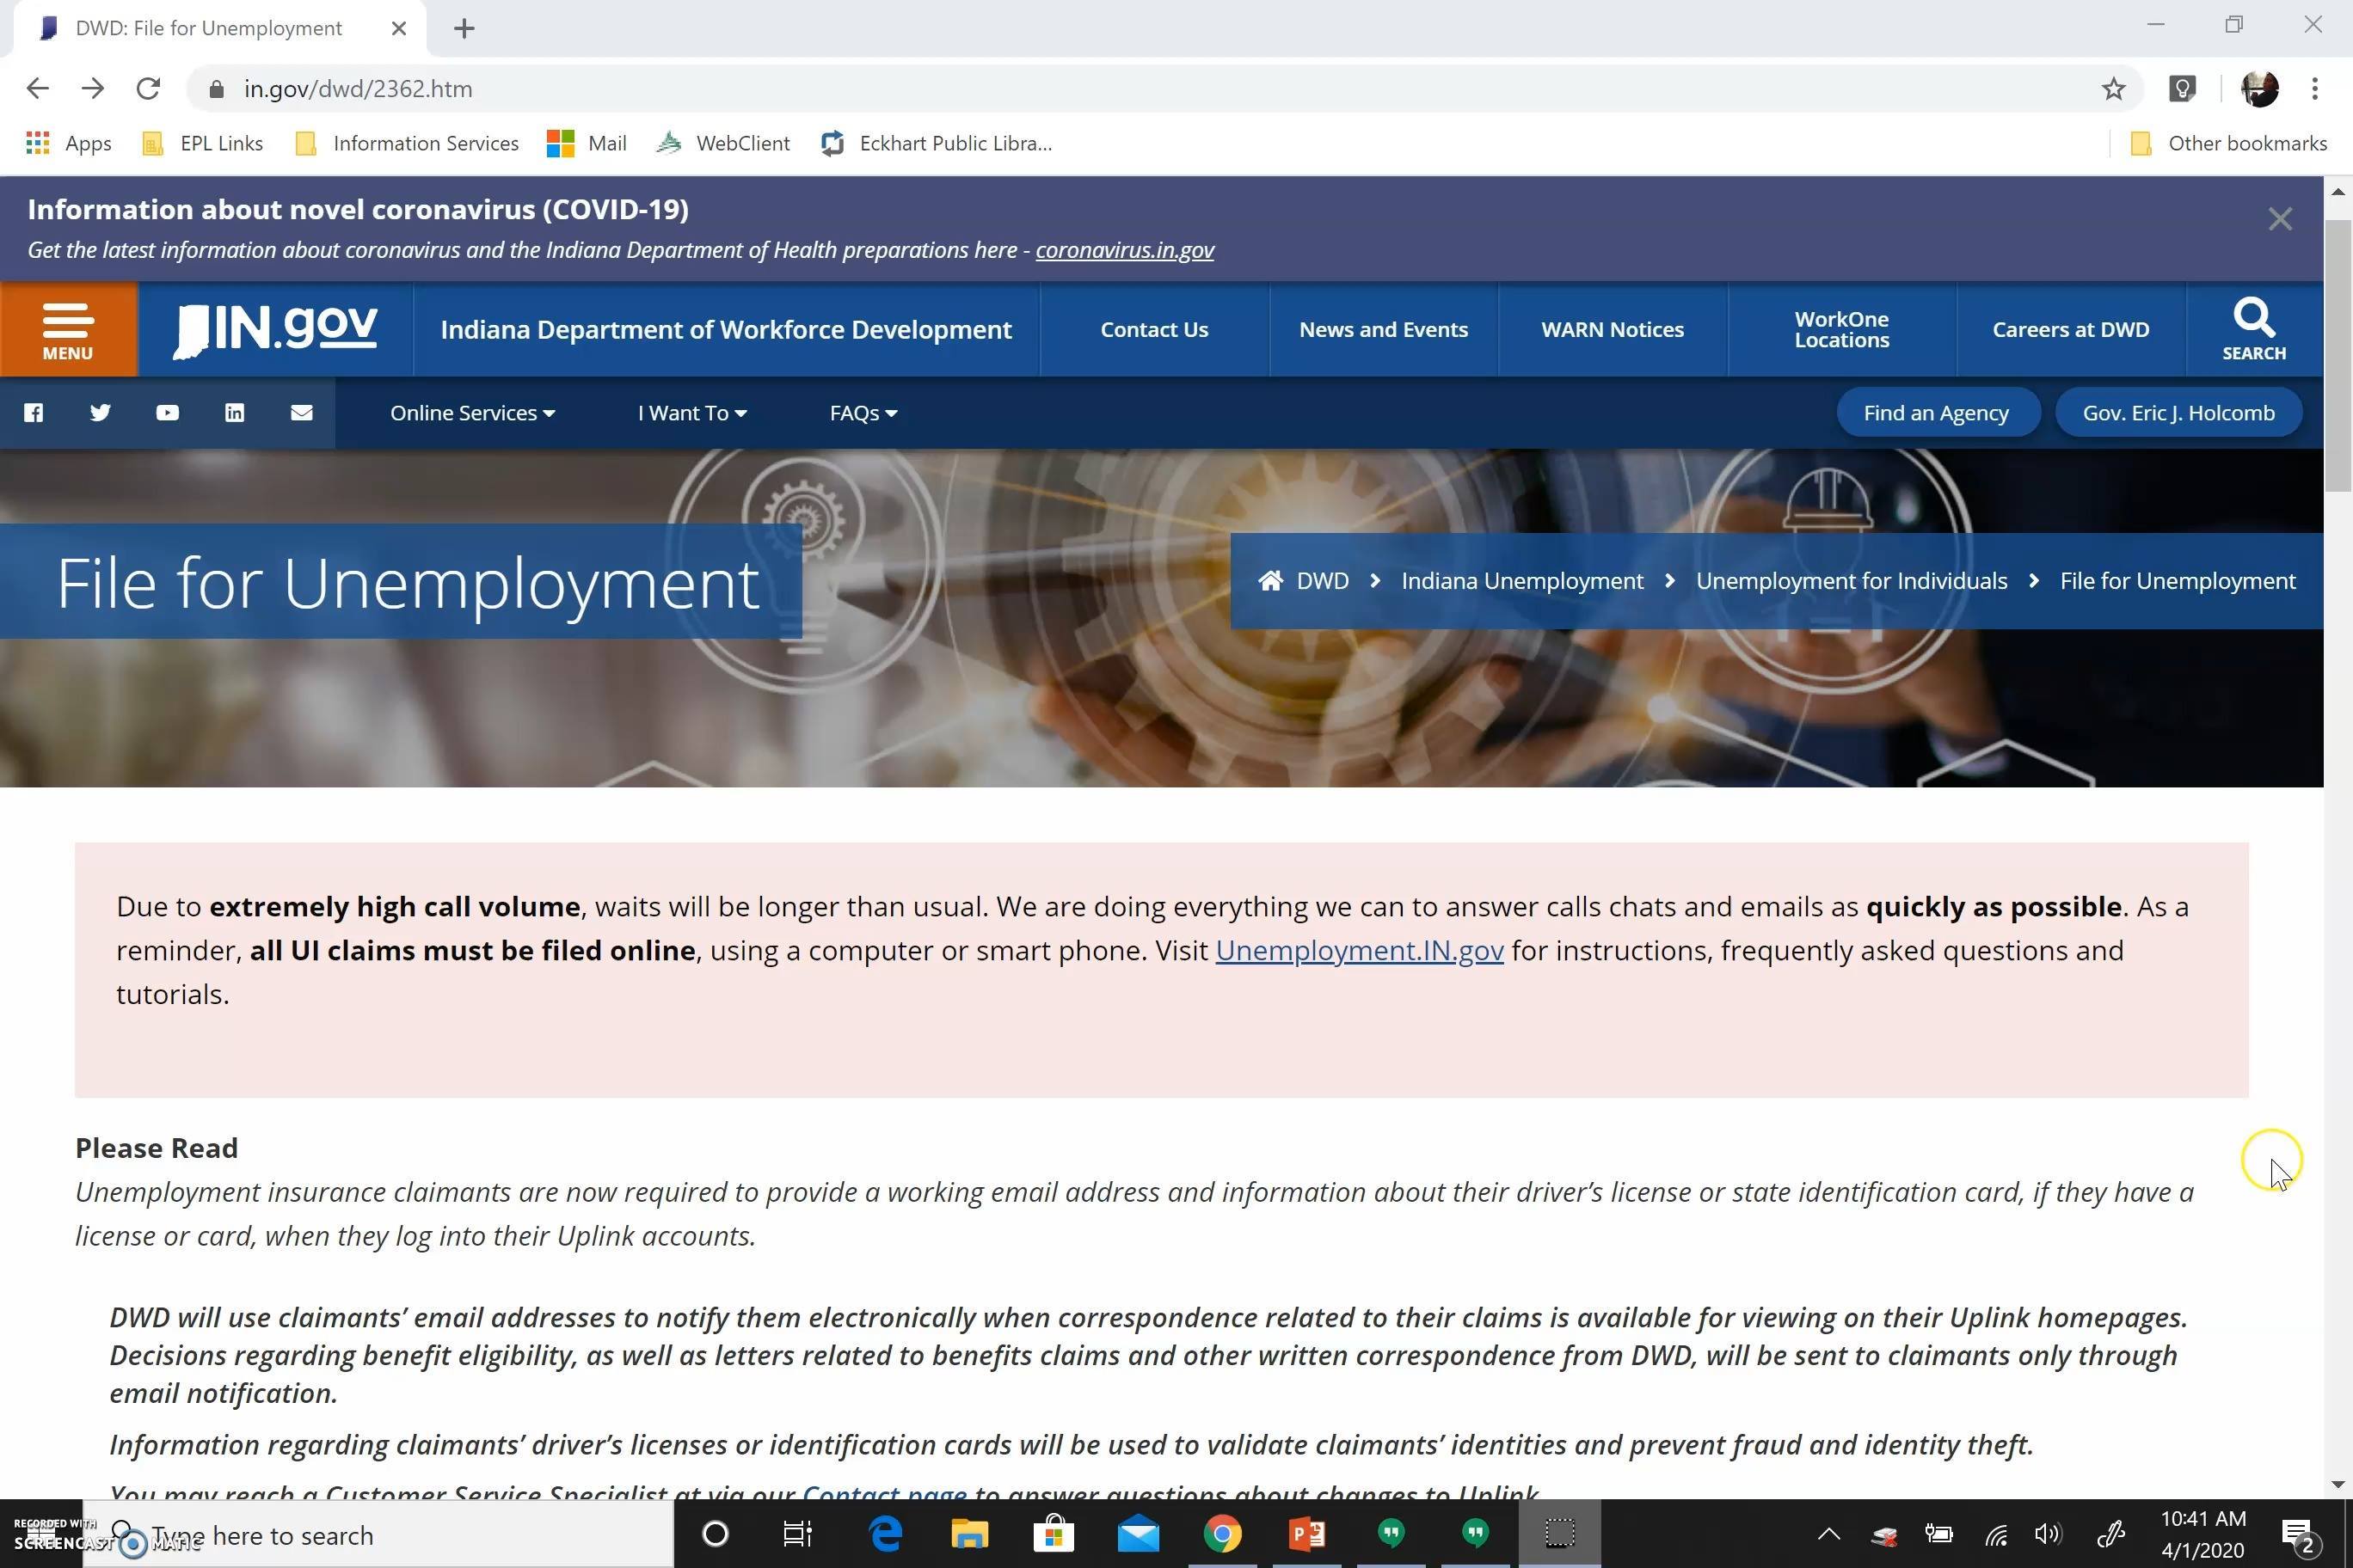Screen dimensions: 2353x1568
Task: Open the orange MENU hamburger icon
Action: (68, 329)
